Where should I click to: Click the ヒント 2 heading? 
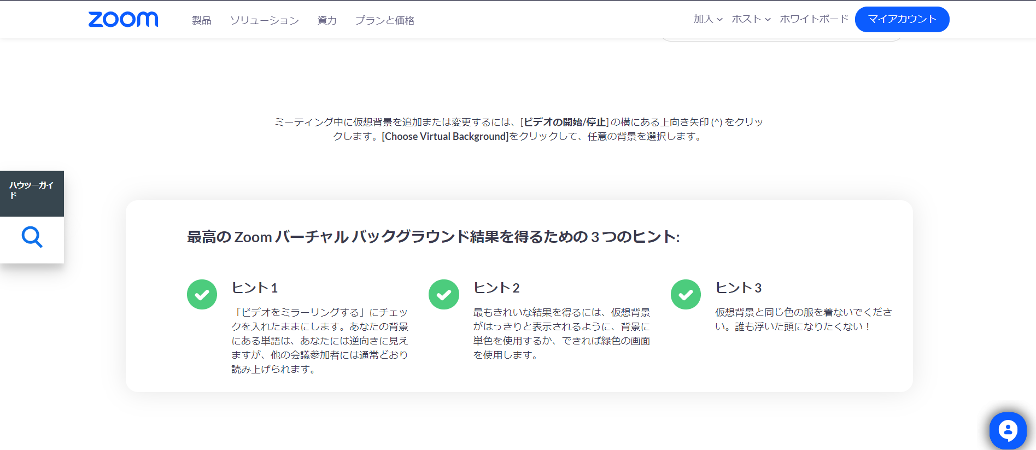[496, 288]
